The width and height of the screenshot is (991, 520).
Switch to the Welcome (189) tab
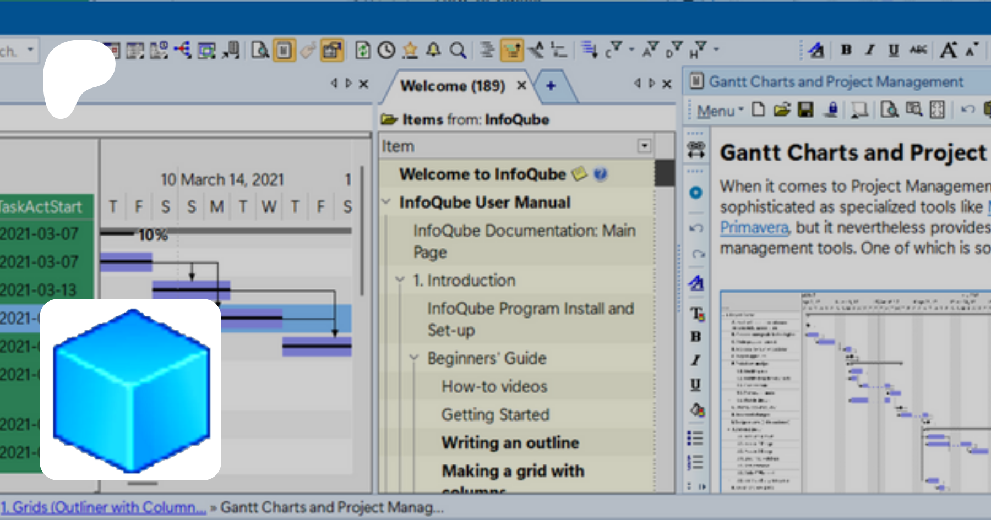pos(453,86)
